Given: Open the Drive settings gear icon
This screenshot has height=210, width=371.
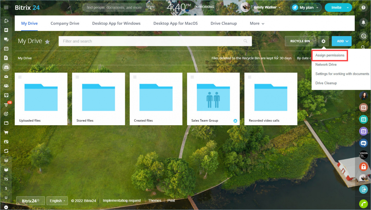Looking at the screenshot, I should pyautogui.click(x=323, y=41).
